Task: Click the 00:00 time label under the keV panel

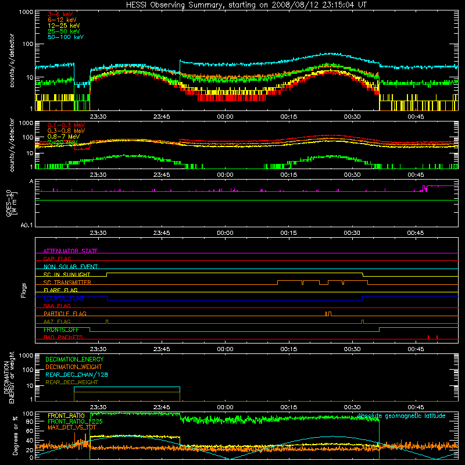Action: pos(225,117)
